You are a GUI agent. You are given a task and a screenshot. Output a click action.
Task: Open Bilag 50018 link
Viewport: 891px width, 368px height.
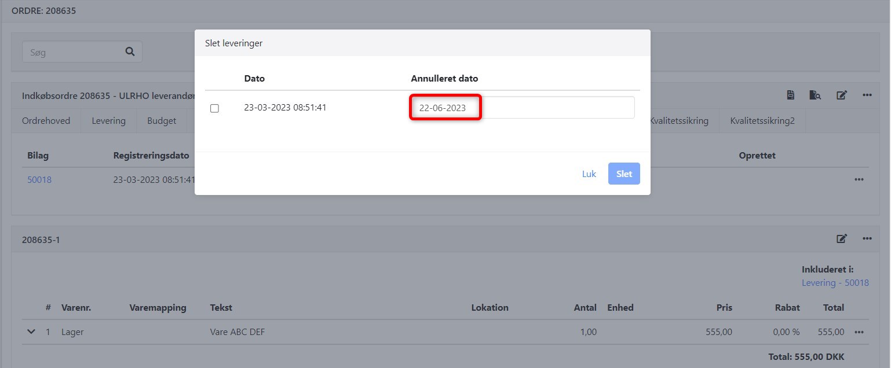click(x=39, y=180)
